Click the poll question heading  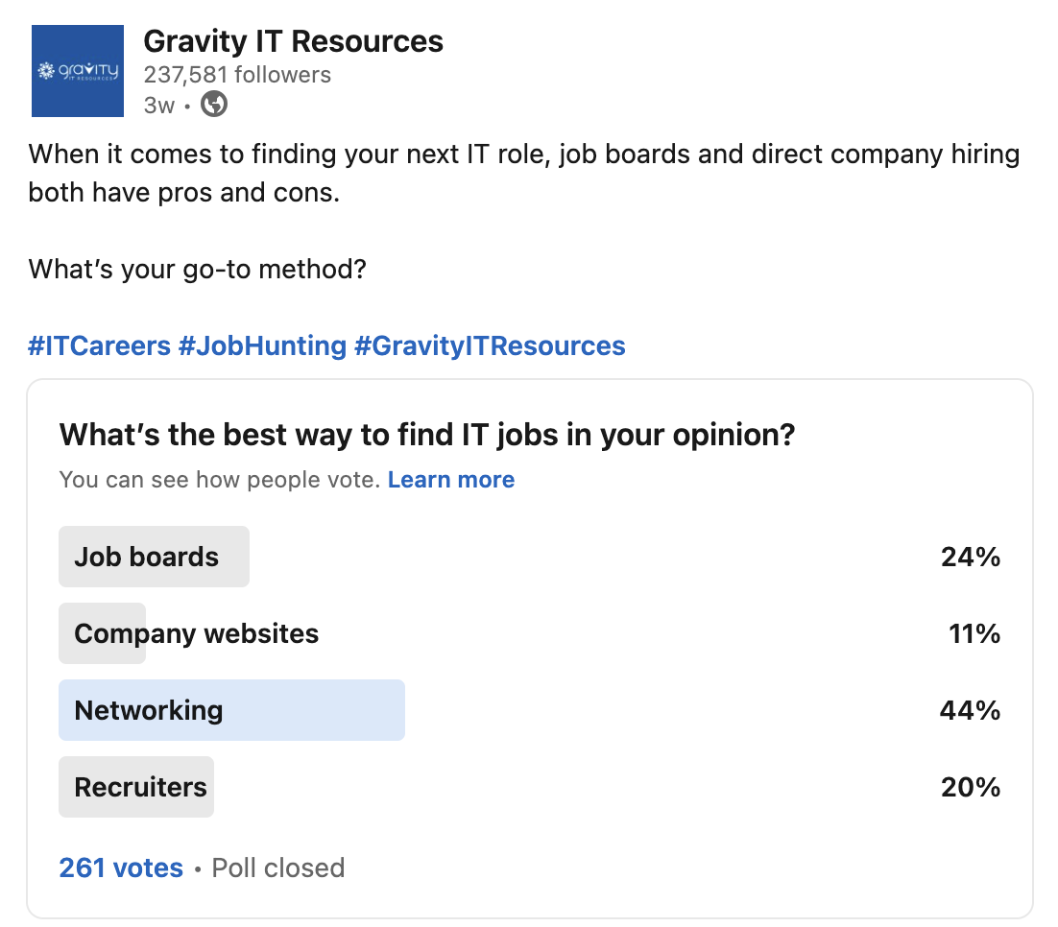coord(427,435)
